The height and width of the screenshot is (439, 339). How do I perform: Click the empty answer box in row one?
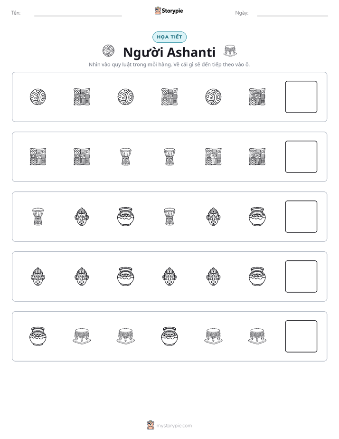pyautogui.click(x=301, y=97)
